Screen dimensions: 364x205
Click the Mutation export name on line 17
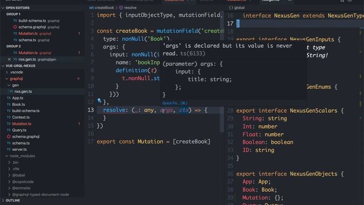pos(150,142)
